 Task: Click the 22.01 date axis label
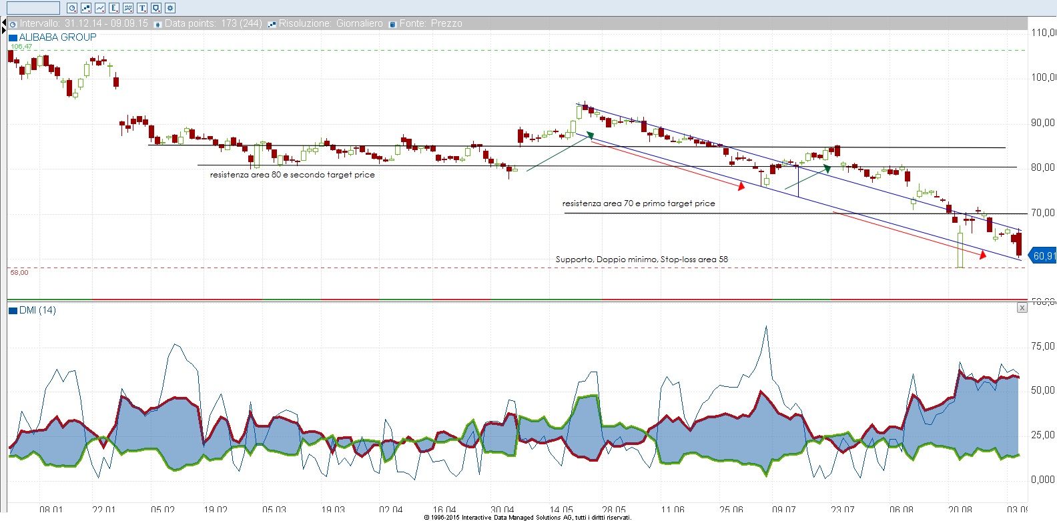click(103, 510)
